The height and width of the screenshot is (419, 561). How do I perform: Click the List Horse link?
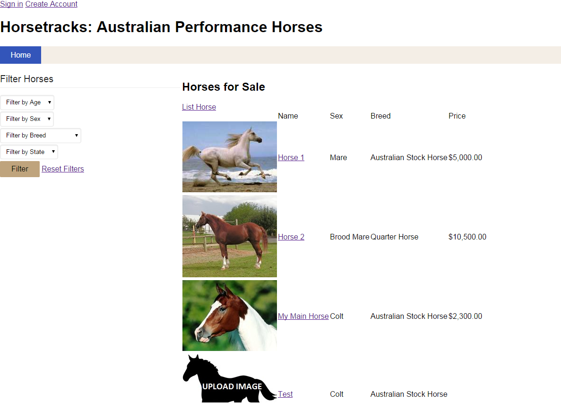[x=199, y=107]
